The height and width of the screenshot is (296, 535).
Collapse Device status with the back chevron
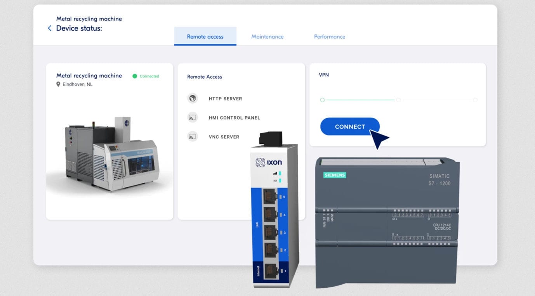49,28
